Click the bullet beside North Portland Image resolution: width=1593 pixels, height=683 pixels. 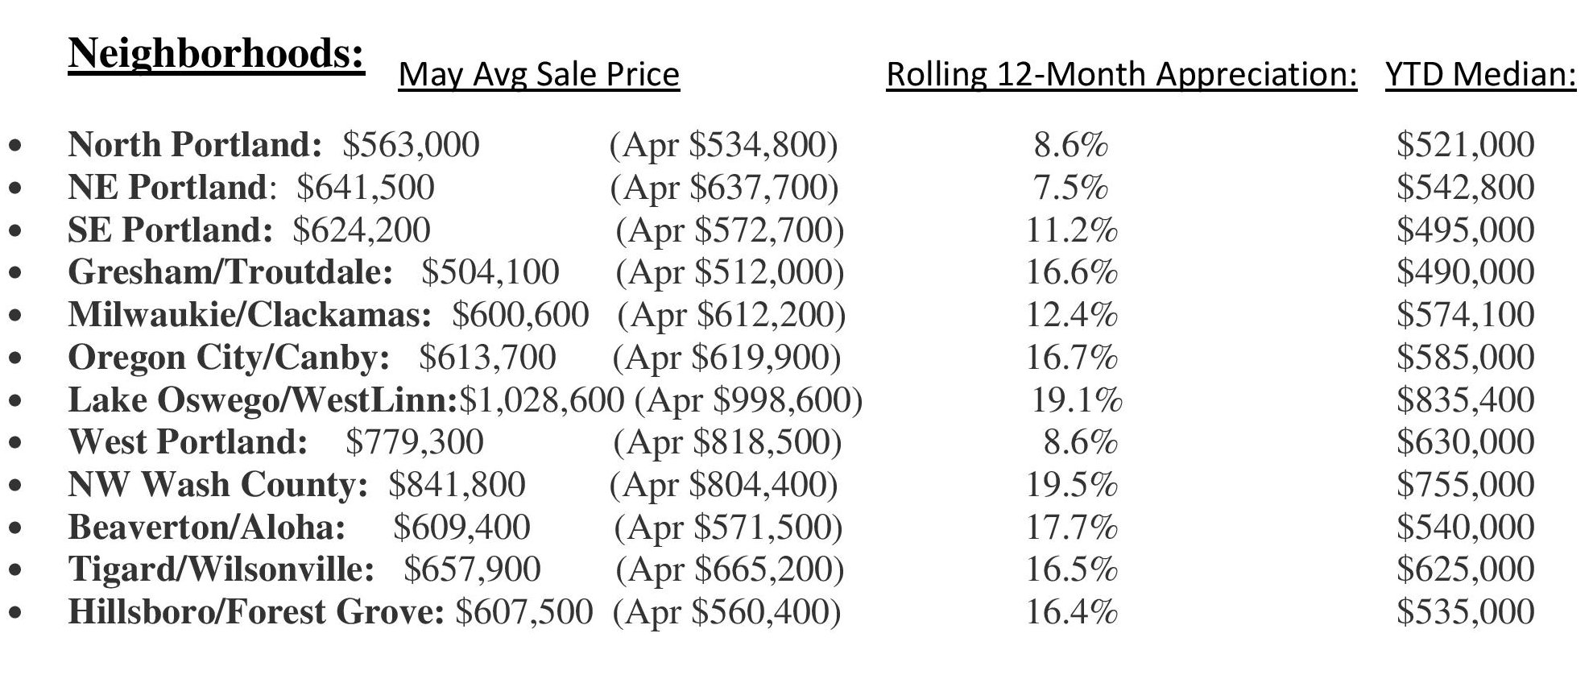coord(15,147)
